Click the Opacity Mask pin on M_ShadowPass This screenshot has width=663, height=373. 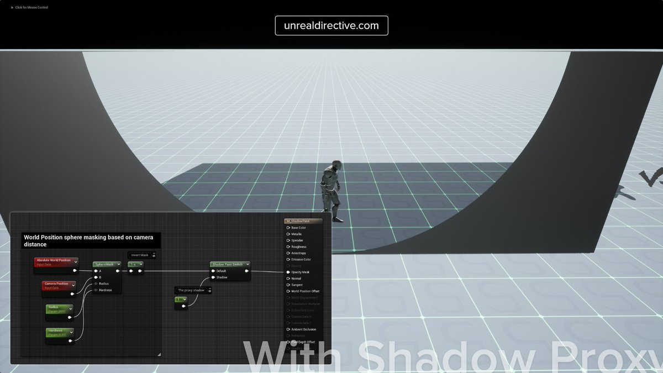[288, 272]
